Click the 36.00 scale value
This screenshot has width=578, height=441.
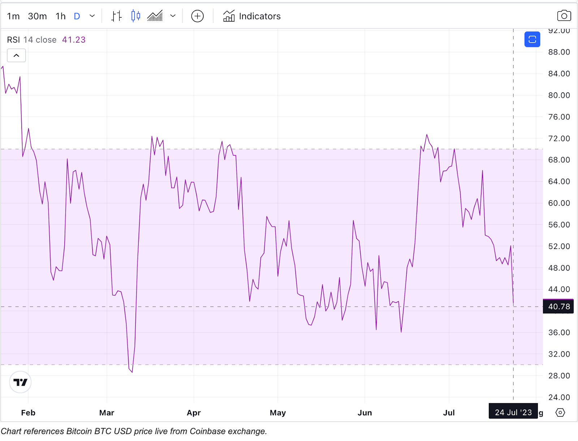(x=559, y=332)
